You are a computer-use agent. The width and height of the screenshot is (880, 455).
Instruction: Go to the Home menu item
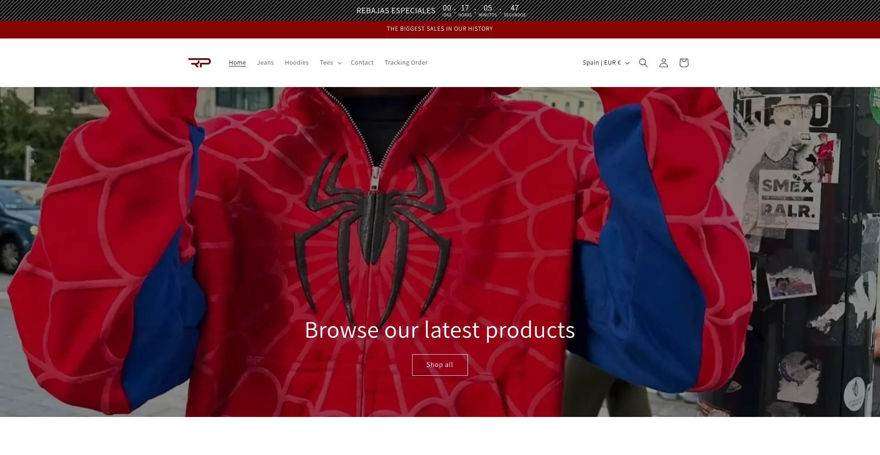[x=237, y=63]
